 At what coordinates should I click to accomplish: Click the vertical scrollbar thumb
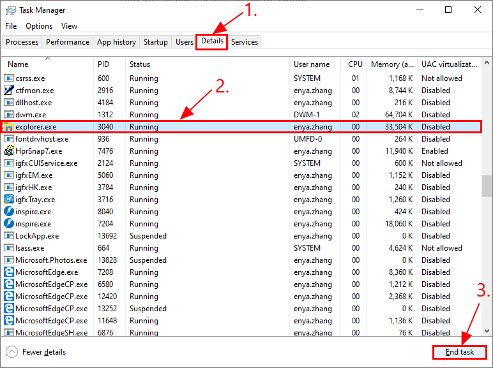[x=487, y=187]
